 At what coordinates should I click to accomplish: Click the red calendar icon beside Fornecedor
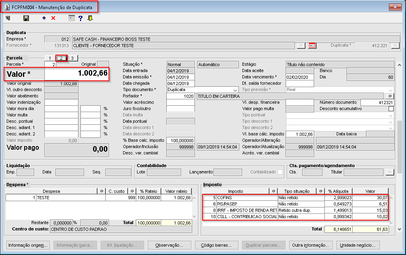[x=312, y=46]
